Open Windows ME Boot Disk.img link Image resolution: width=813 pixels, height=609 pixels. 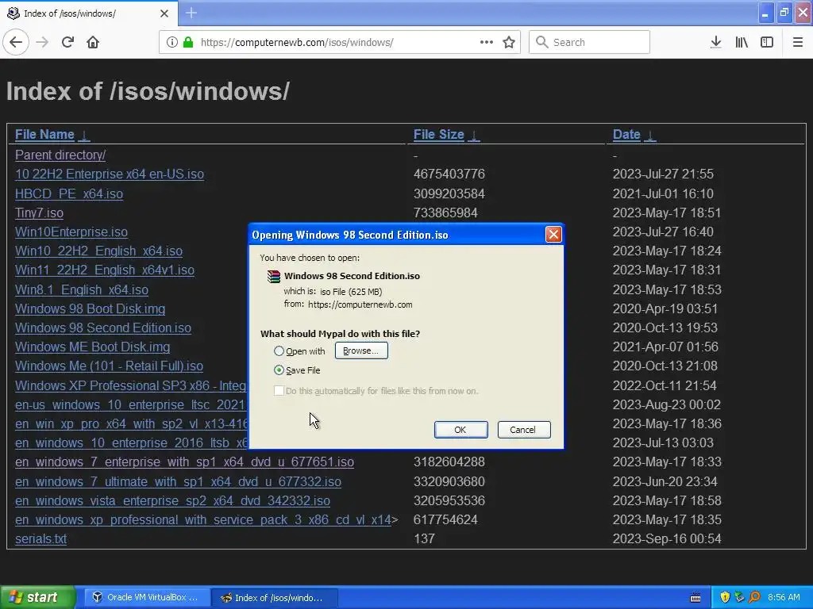click(x=92, y=347)
